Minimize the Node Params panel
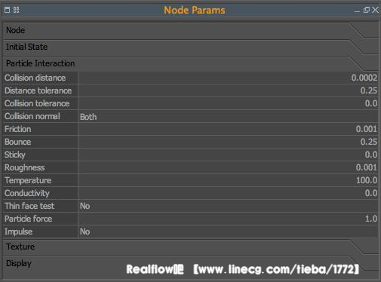 point(357,11)
